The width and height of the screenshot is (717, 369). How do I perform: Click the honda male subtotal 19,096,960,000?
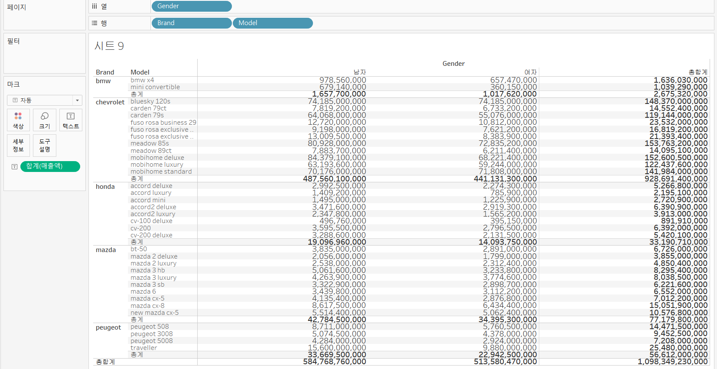337,242
